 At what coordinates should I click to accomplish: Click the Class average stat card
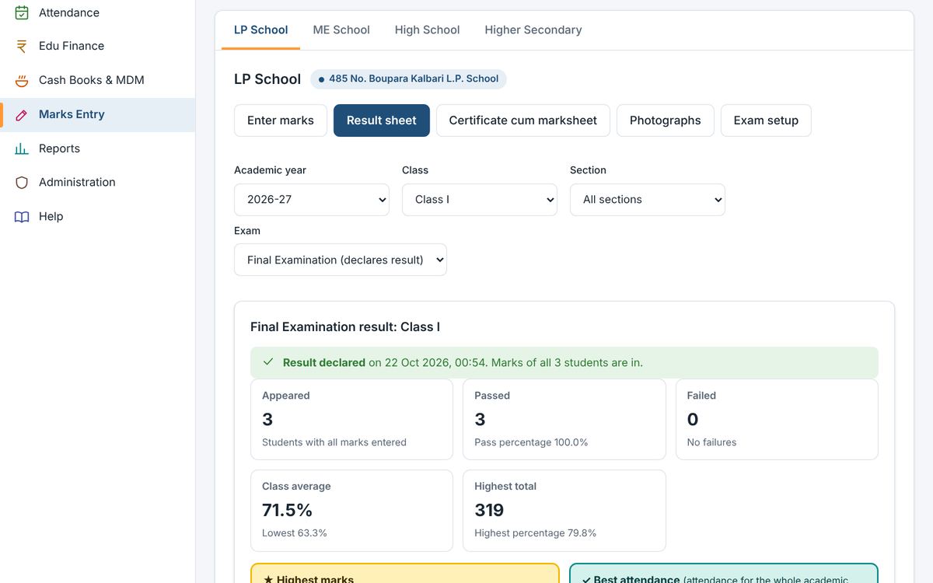coord(351,511)
